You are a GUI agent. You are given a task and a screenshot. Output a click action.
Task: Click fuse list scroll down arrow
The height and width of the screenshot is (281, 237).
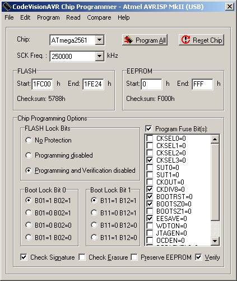(215, 241)
